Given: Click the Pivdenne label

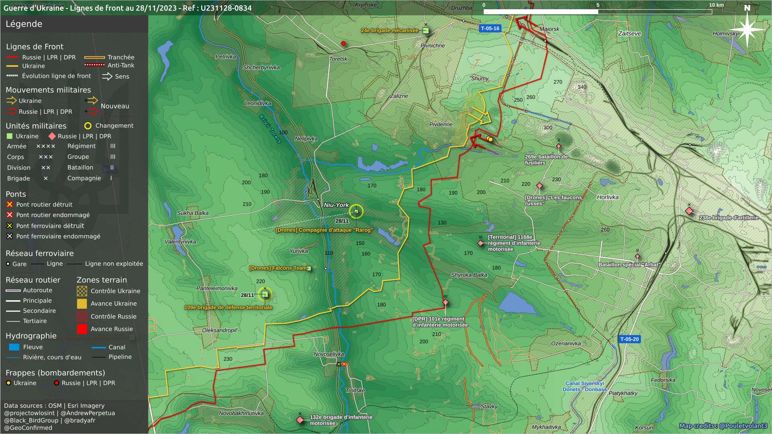Looking at the screenshot, I should tap(441, 124).
